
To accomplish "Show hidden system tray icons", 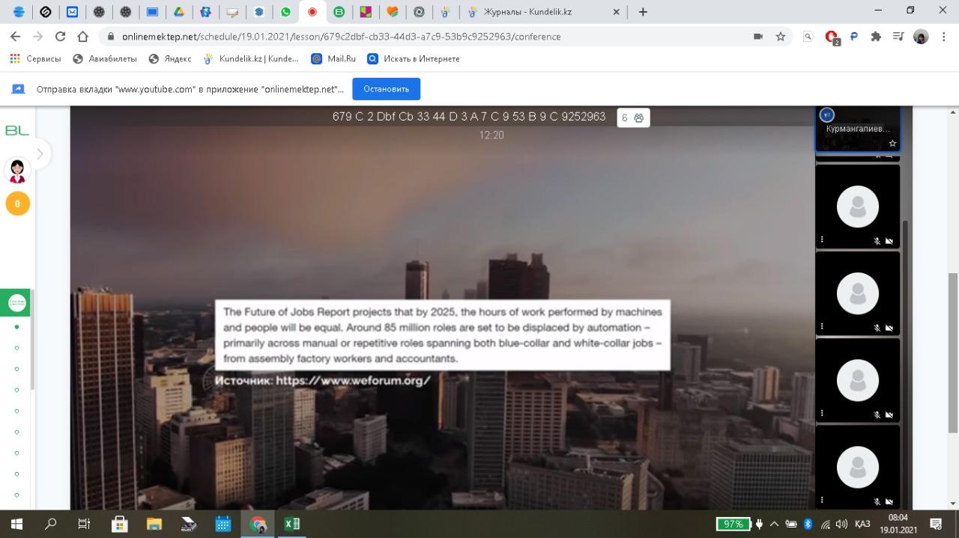I will point(774,524).
